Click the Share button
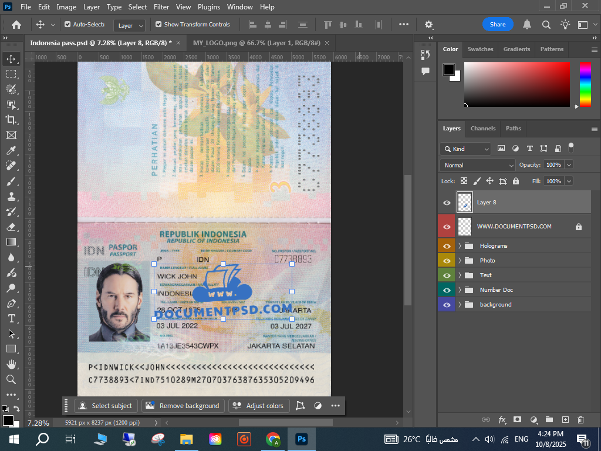 (x=498, y=25)
